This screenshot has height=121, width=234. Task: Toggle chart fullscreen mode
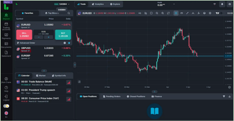(x=168, y=13)
